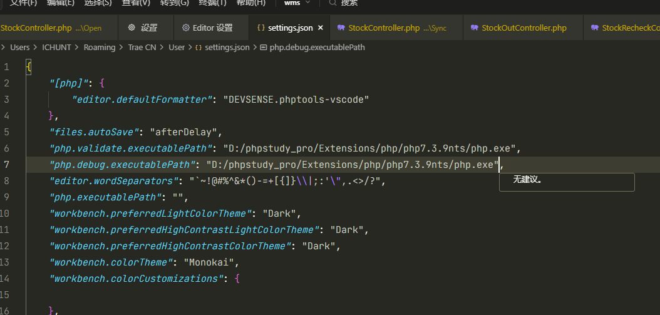Switch to the 设置 tab

click(x=146, y=28)
